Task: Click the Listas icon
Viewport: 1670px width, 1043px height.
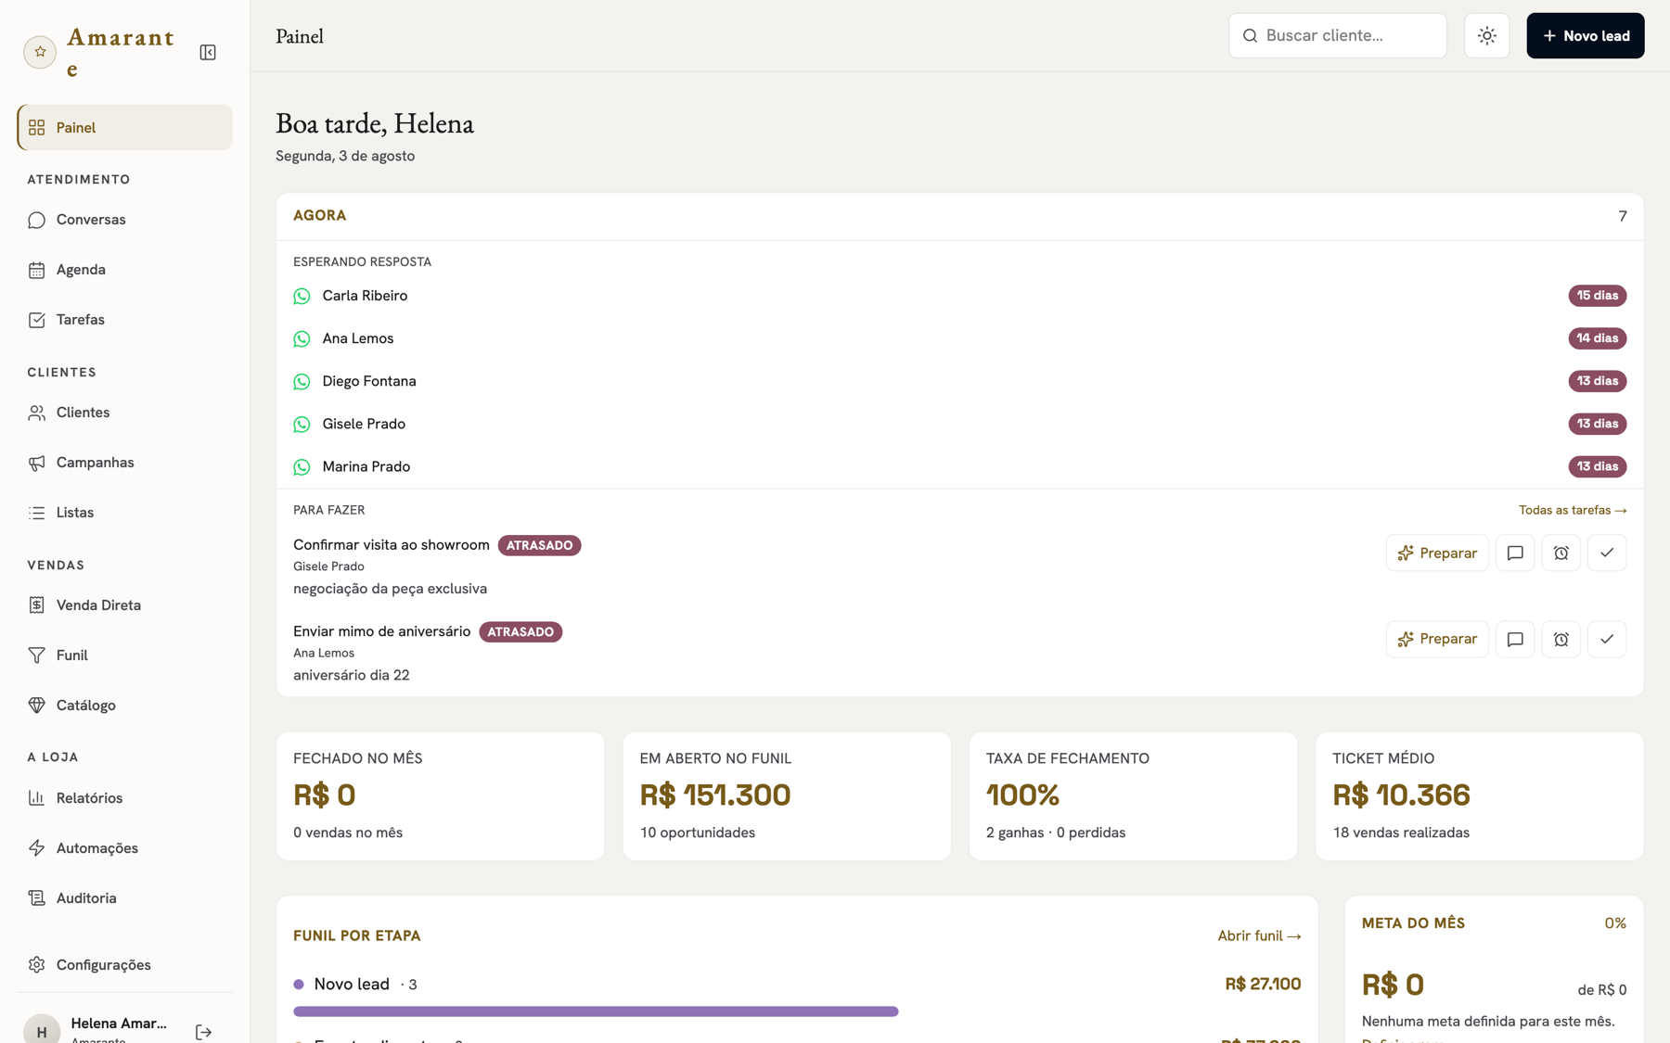Action: [37, 513]
